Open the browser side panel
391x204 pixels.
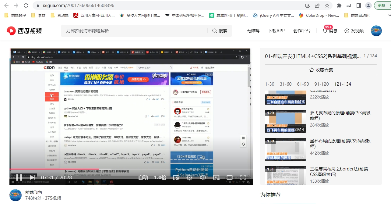coord(359,5)
